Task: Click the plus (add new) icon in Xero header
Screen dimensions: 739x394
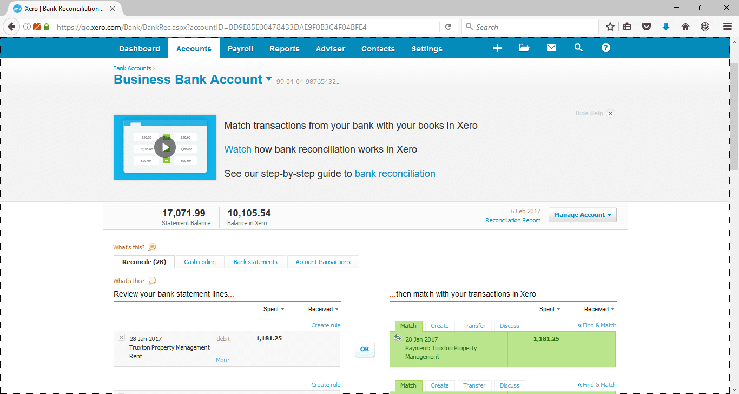Action: 497,48
